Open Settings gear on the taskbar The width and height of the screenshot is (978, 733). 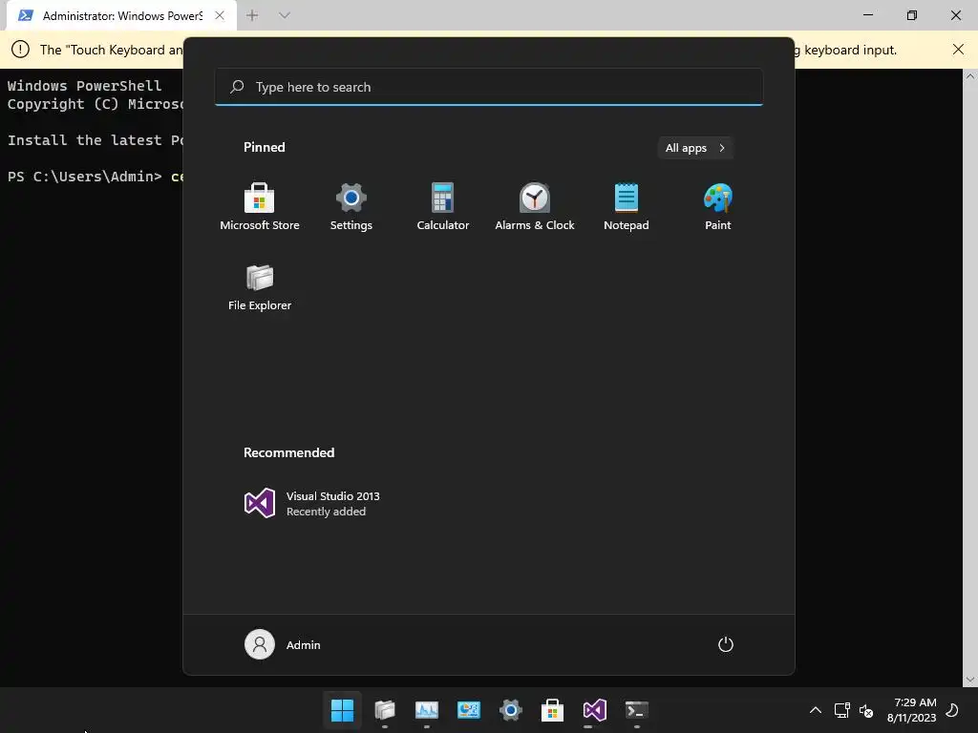point(510,710)
